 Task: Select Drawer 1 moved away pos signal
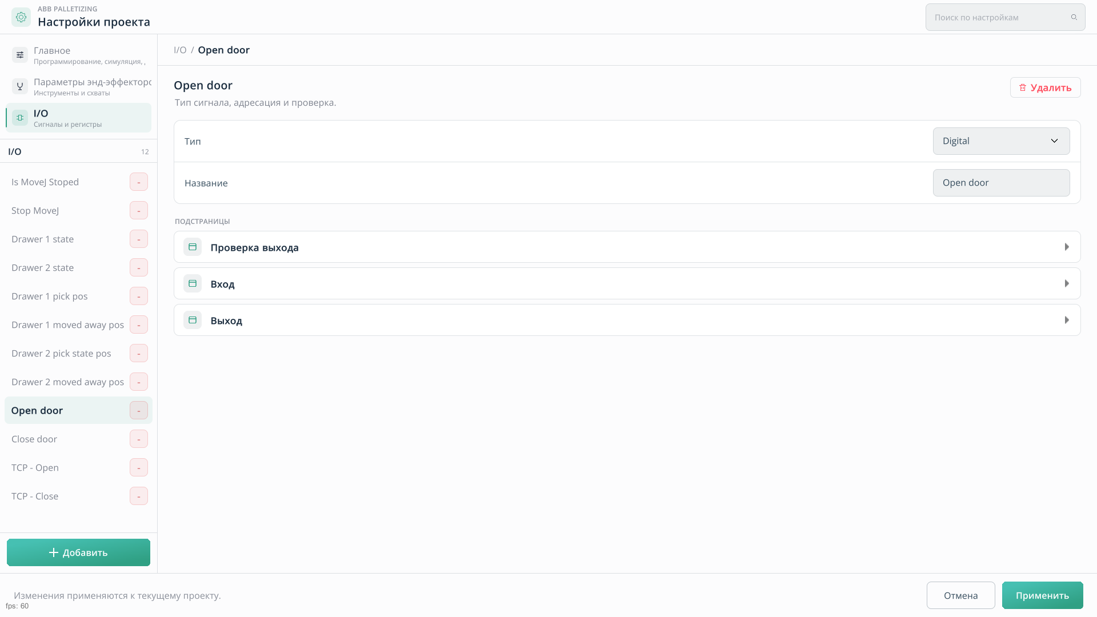(x=79, y=324)
